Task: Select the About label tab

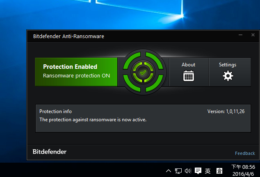Action: tap(188, 65)
